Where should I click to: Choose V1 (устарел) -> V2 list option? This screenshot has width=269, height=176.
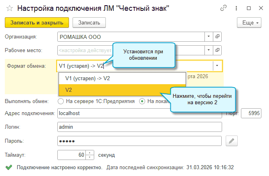tap(122, 79)
